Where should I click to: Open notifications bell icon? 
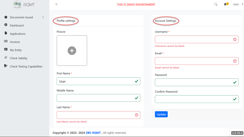click(225, 4)
